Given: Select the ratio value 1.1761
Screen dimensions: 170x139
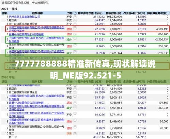Looking at the screenshot, I should click(142, 115).
